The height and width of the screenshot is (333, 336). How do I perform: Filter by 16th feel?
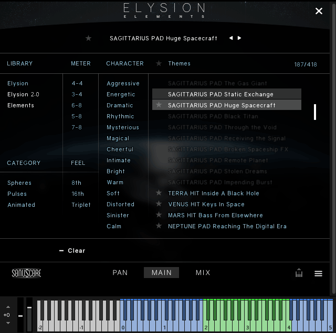click(x=78, y=194)
